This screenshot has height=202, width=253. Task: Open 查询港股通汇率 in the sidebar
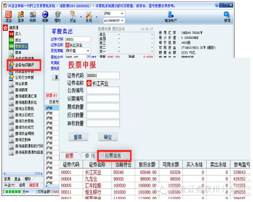point(26,96)
